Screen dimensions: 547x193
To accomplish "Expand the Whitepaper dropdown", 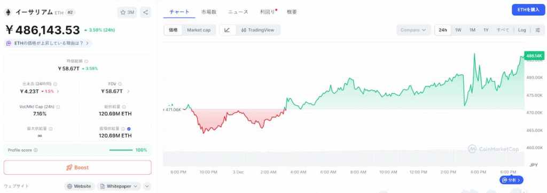I will click(119, 187).
